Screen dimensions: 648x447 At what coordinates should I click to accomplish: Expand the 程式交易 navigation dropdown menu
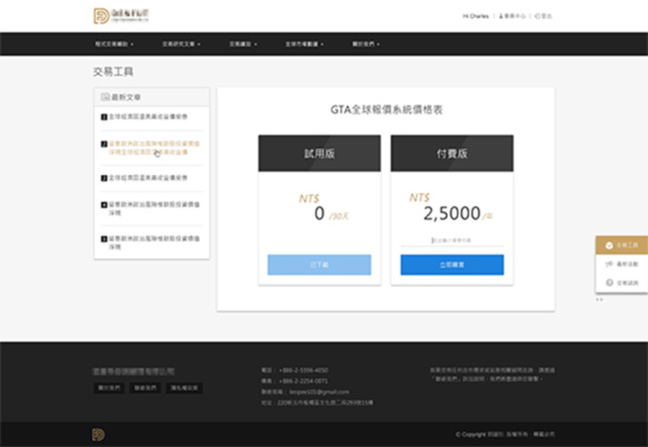[114, 44]
